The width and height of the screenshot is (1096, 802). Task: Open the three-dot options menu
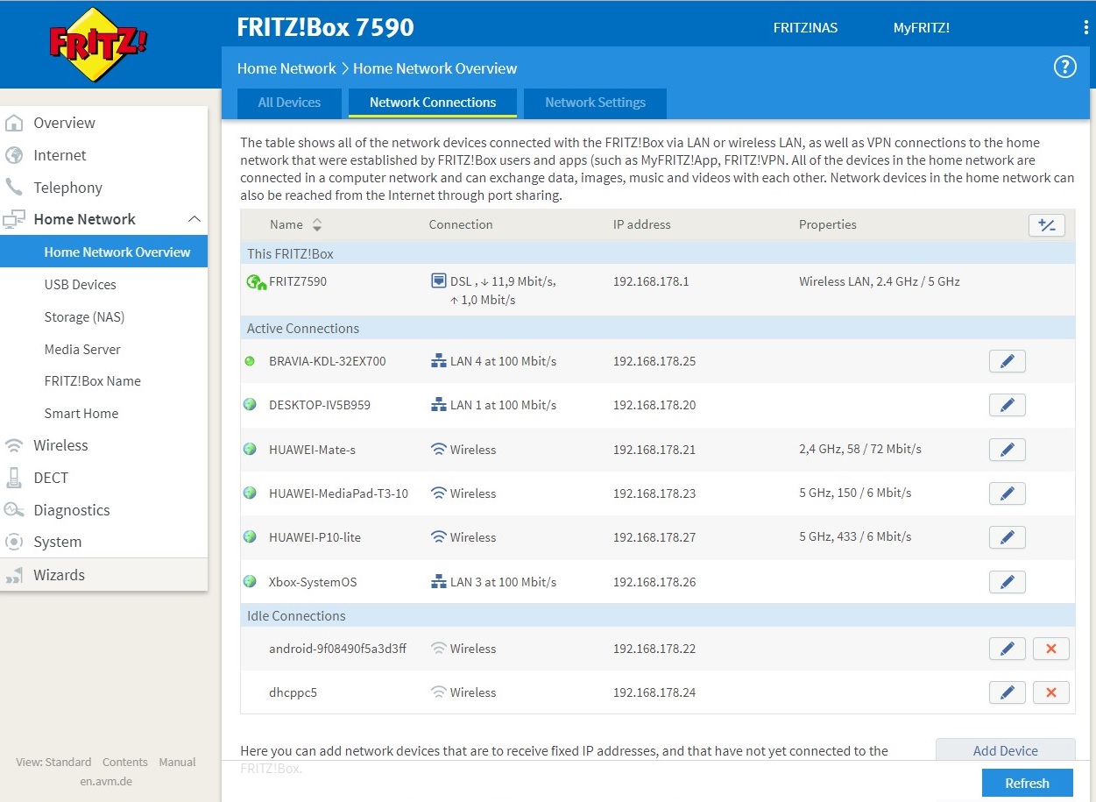pyautogui.click(x=1086, y=28)
